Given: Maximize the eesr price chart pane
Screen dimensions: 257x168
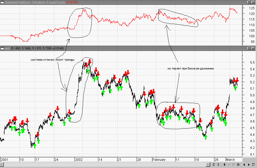Looking at the screenshot, I should [249, 48].
